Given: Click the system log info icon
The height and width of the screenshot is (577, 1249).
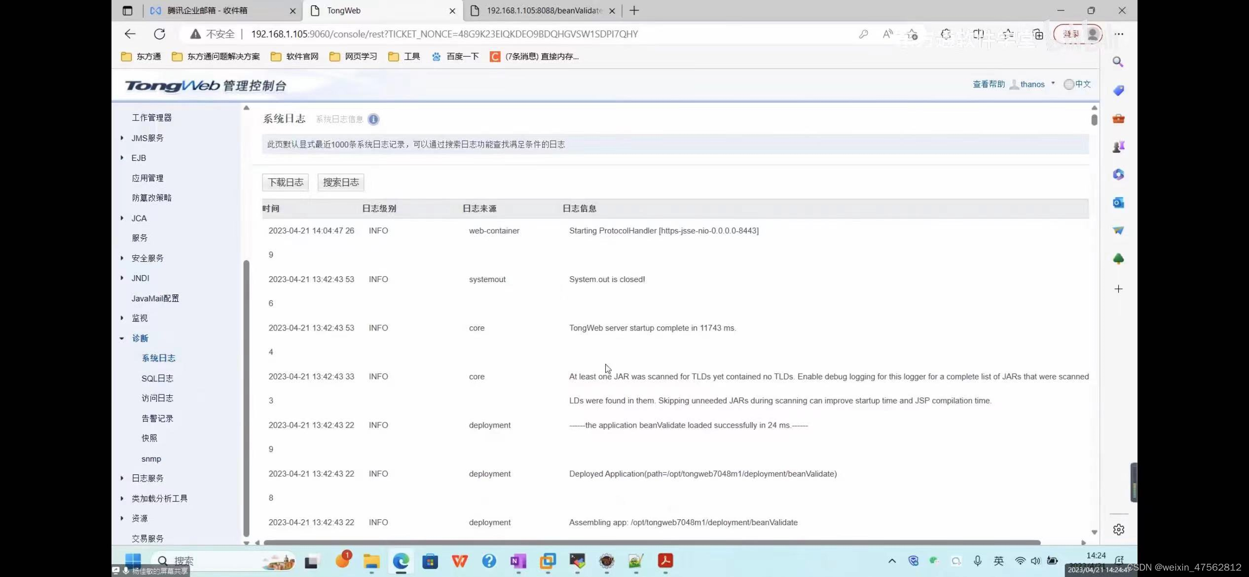Looking at the screenshot, I should (373, 119).
